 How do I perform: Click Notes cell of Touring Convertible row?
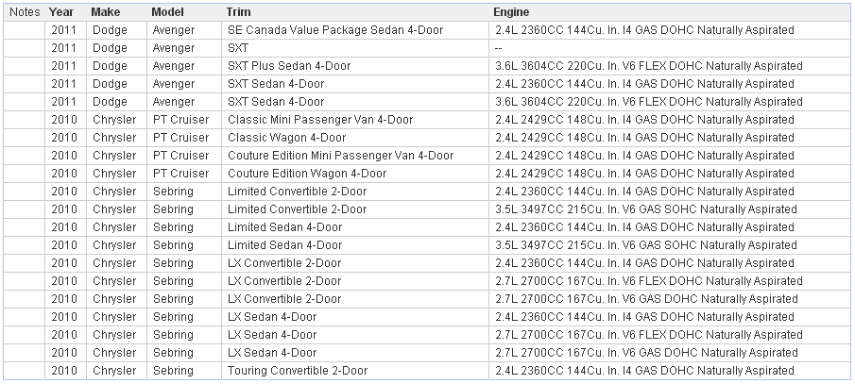coord(24,371)
